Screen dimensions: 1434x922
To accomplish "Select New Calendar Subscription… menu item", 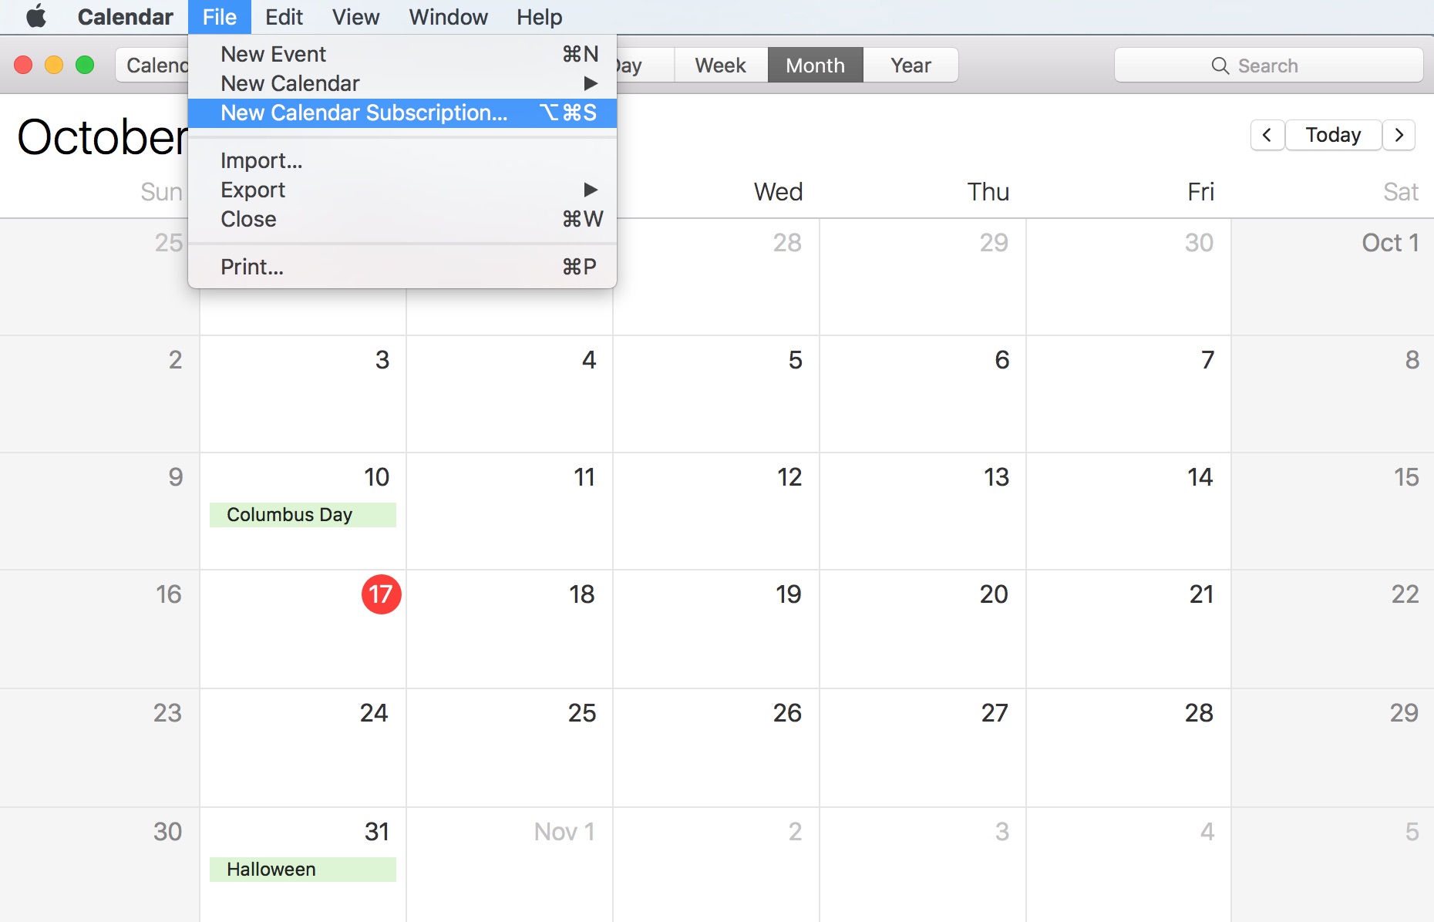I will click(402, 113).
